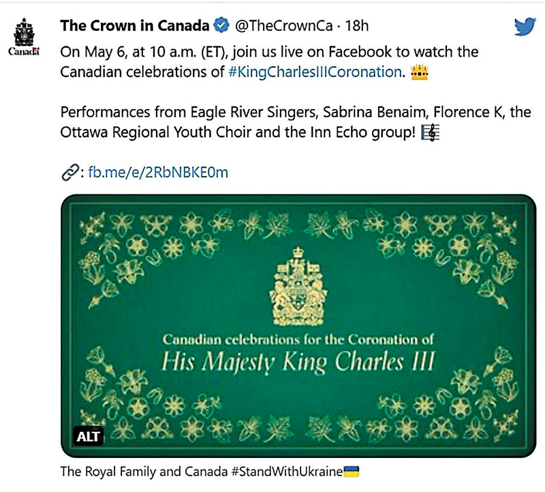545x492 pixels.
Task: Click the Ukraine flag emoji
Action: coord(350,472)
